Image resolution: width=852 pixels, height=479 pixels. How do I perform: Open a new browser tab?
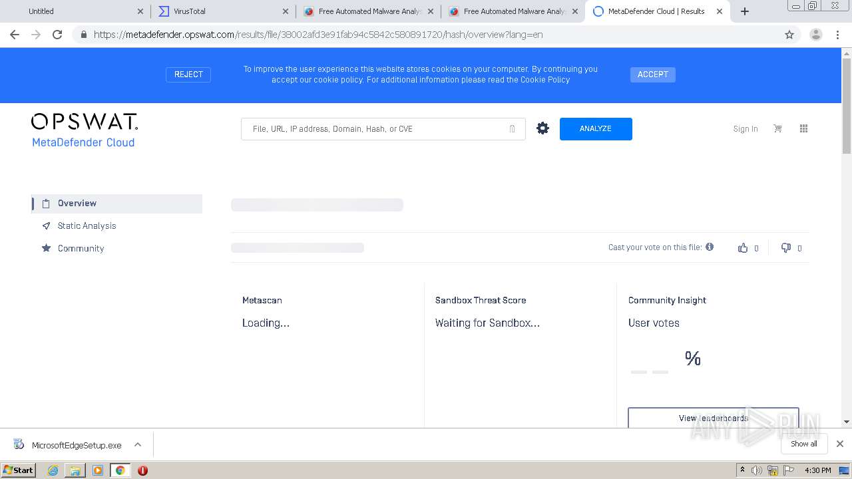click(x=745, y=11)
